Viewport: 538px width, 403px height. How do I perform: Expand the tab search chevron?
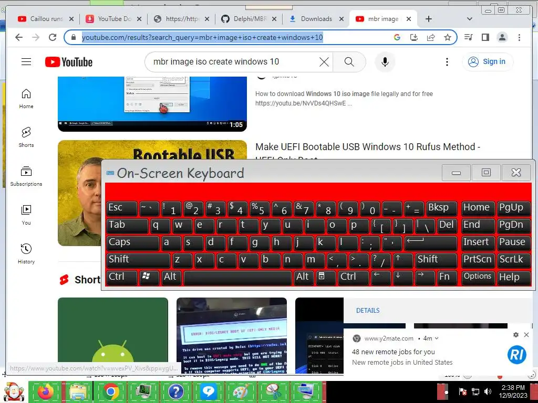pos(470,19)
